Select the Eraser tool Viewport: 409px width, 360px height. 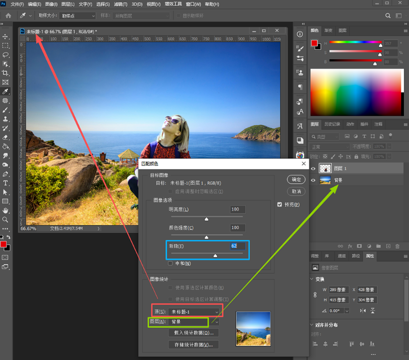pyautogui.click(x=5, y=137)
